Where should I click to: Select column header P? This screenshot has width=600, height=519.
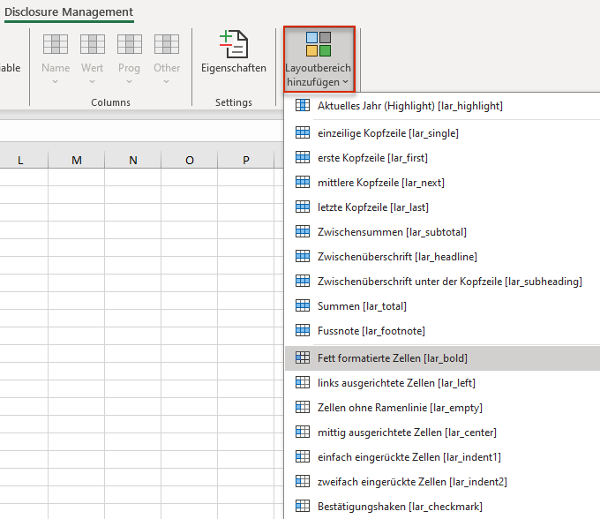pos(245,160)
